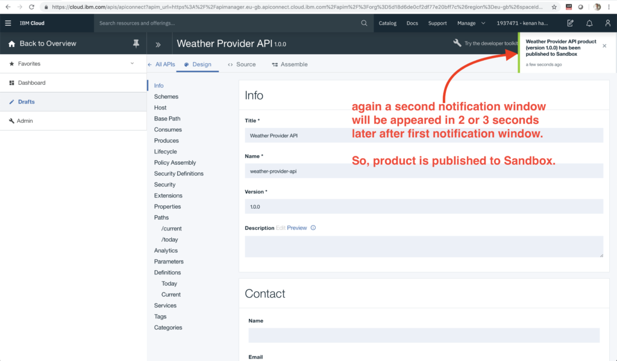Open the Manage dropdown
This screenshot has height=361, width=617.
pos(471,23)
